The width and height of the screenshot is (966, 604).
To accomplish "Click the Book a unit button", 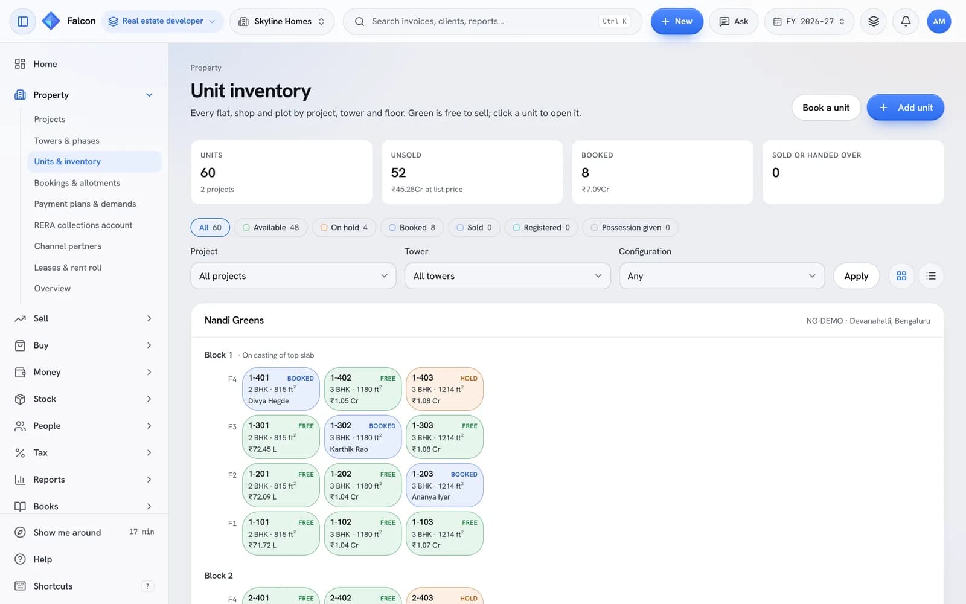I will tap(826, 108).
